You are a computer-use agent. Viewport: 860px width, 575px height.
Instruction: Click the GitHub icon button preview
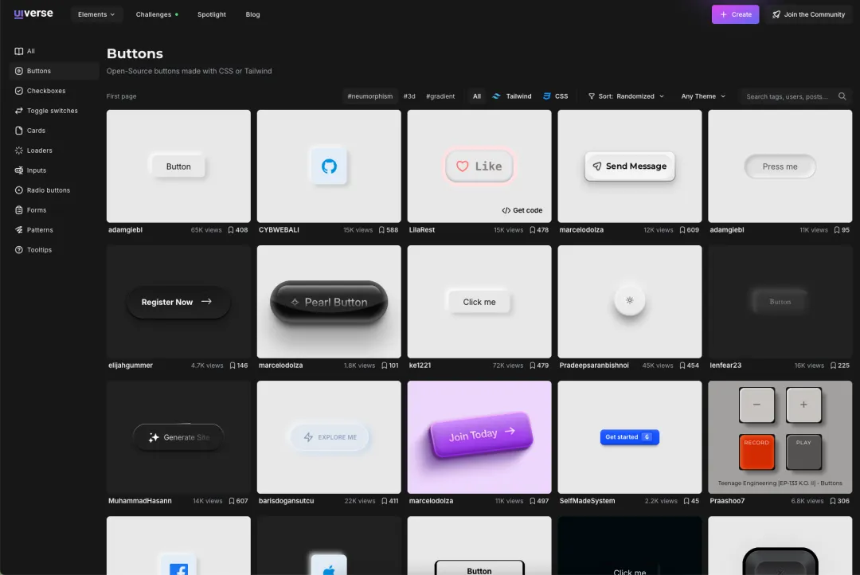coord(329,166)
